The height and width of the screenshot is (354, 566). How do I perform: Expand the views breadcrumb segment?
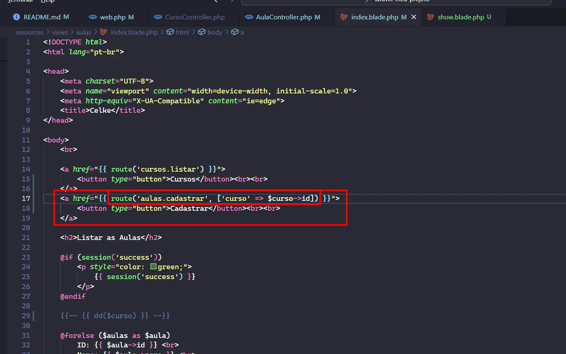59,32
